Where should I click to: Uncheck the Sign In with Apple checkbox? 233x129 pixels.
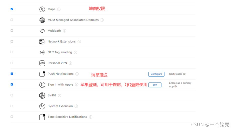(x=12, y=84)
